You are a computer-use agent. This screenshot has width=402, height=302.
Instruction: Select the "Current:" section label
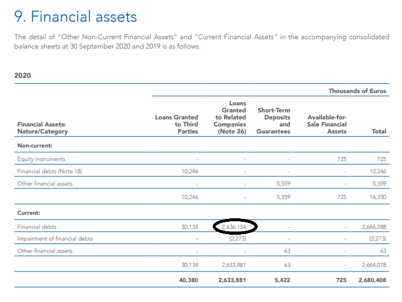click(29, 213)
